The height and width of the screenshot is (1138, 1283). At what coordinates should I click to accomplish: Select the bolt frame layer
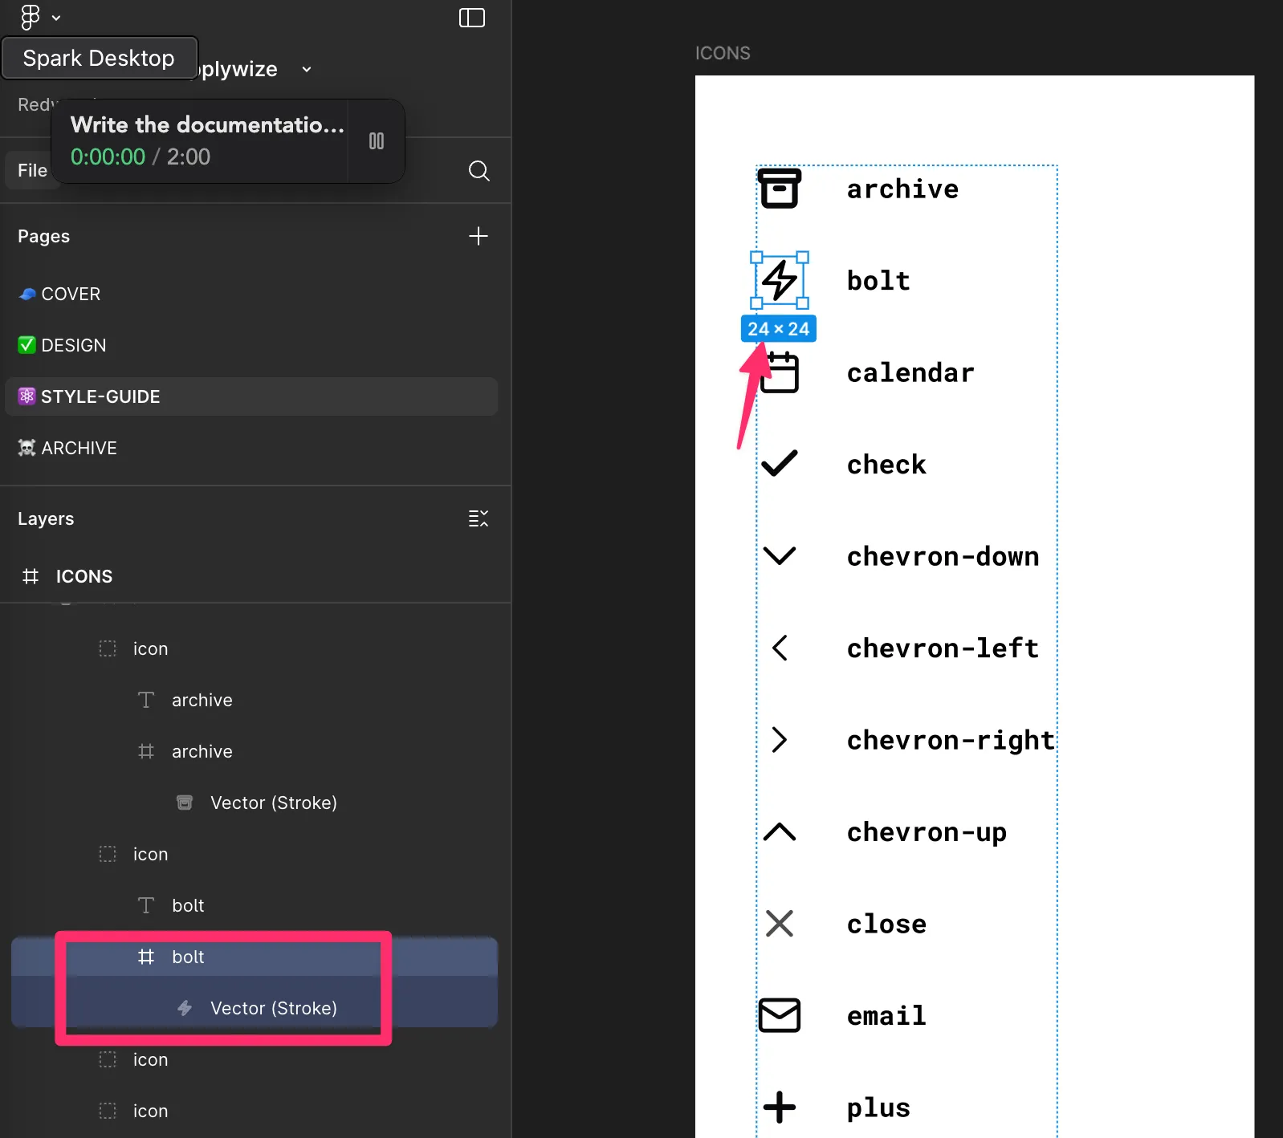point(188,957)
